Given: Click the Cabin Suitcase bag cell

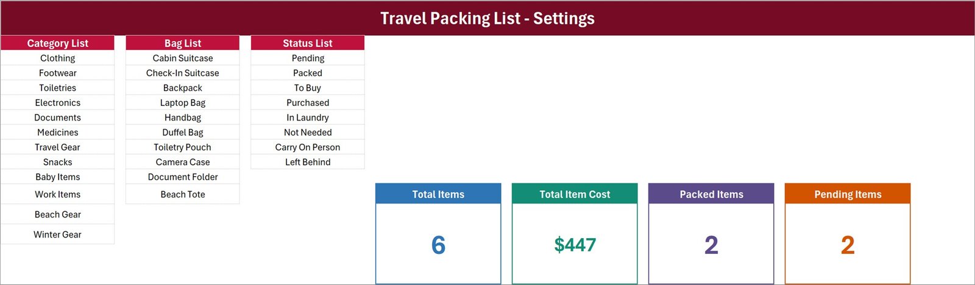Looking at the screenshot, I should (183, 58).
